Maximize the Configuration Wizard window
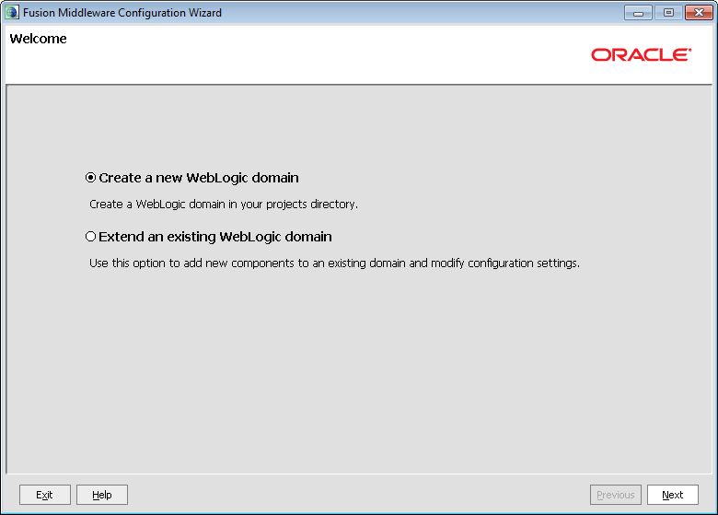 [x=668, y=13]
